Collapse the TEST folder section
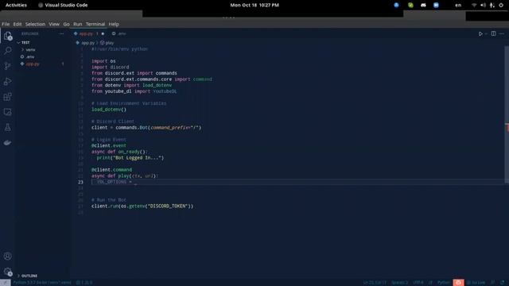The width and height of the screenshot is (509, 286). pyautogui.click(x=42, y=42)
